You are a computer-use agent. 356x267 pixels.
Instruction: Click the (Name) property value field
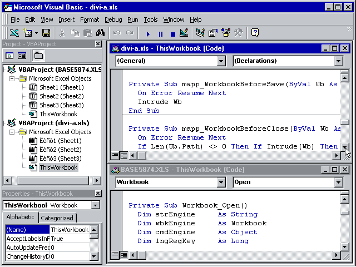click(70, 230)
